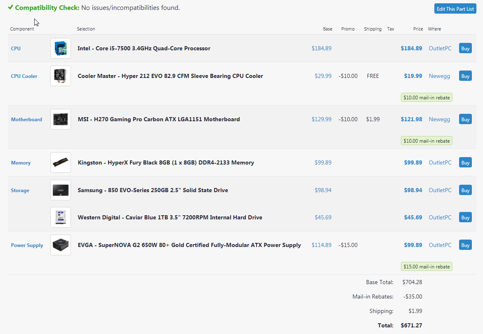This screenshot has height=334, width=483.
Task: Click the $1.99 shipping total value
Action: (x=415, y=311)
